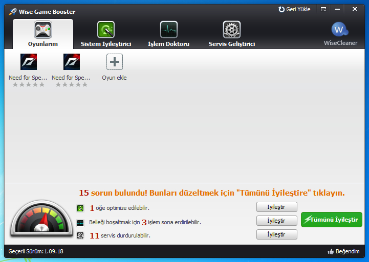
Task: Click the service gear icon beside '11 servis'
Action: (x=80, y=235)
